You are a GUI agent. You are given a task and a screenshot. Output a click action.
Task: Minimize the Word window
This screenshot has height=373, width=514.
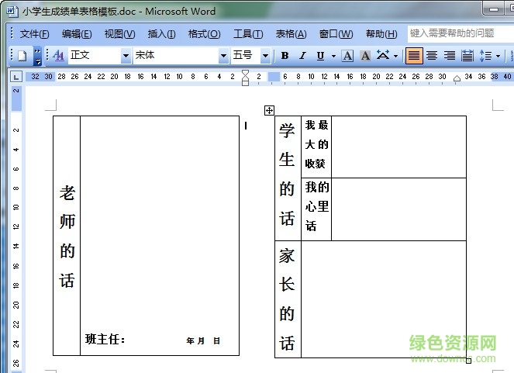coord(494,9)
